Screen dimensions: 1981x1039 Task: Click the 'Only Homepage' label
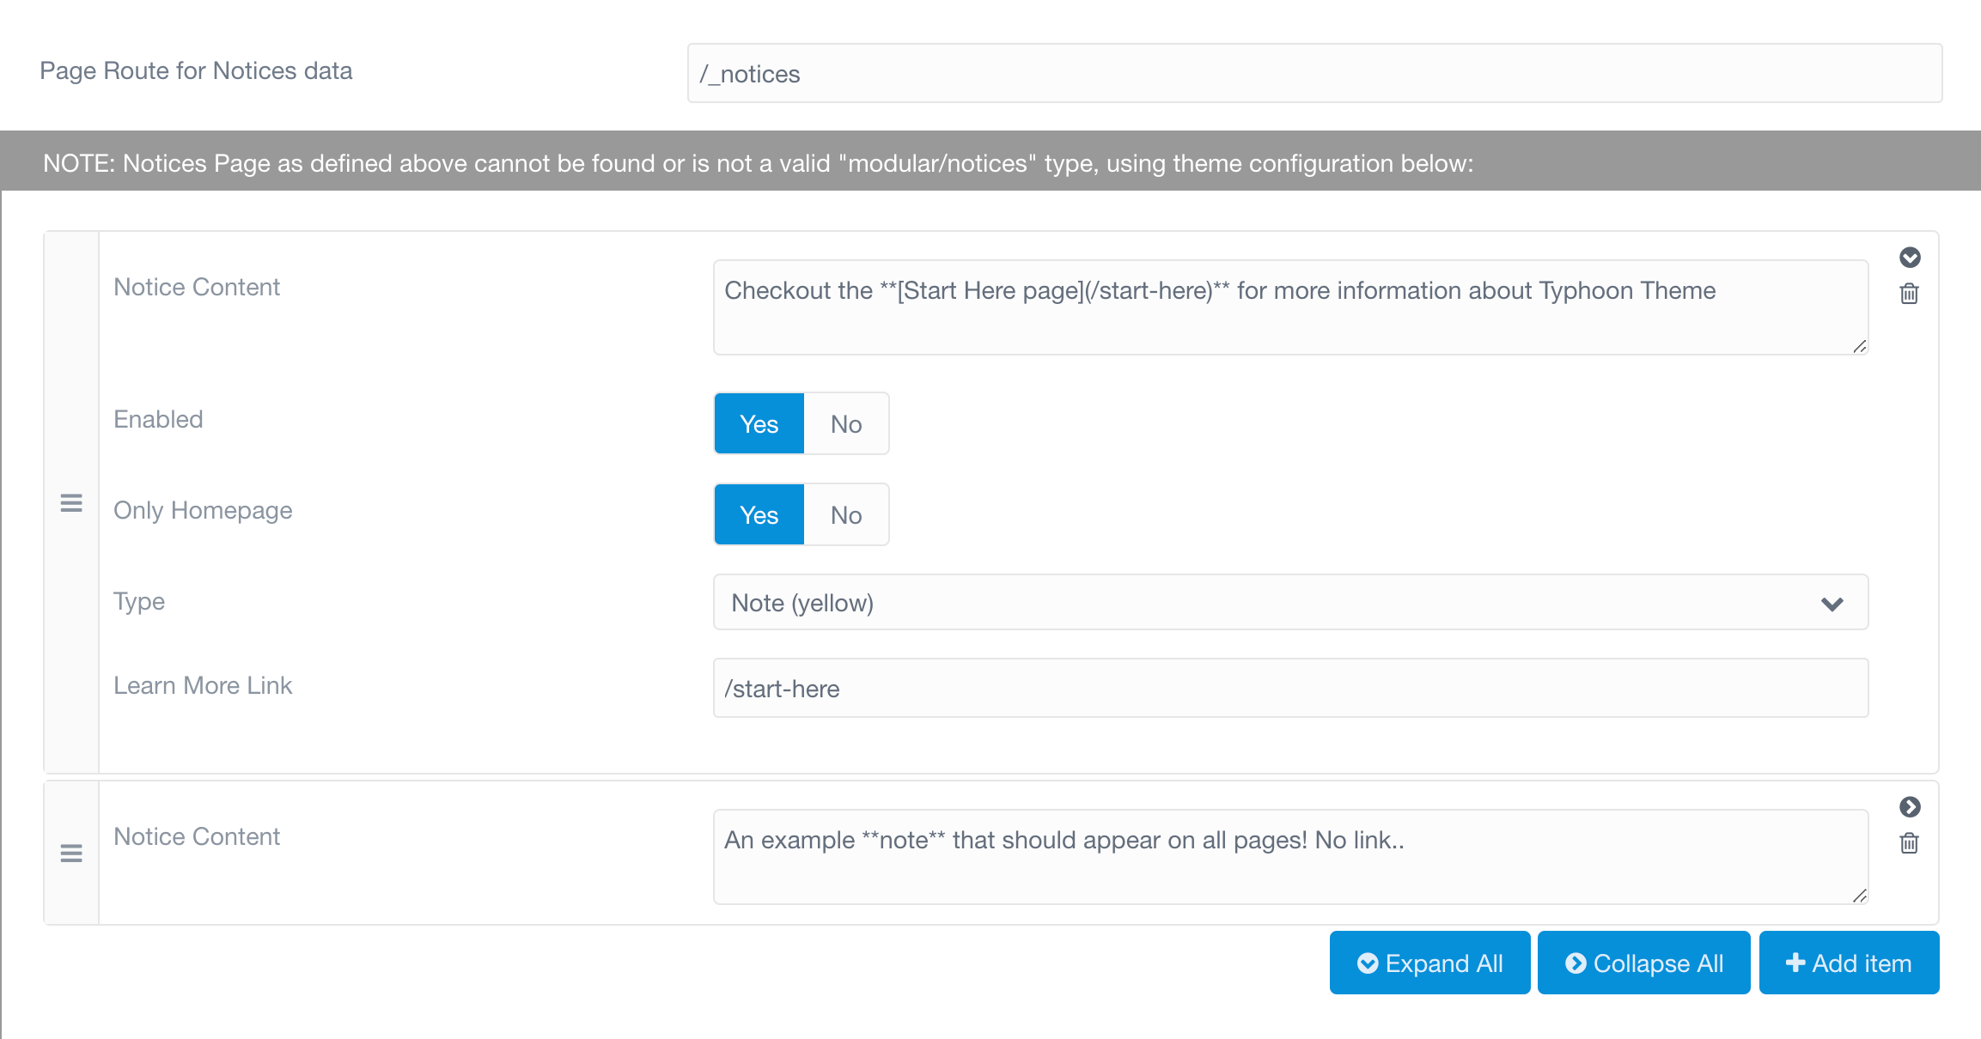[203, 510]
